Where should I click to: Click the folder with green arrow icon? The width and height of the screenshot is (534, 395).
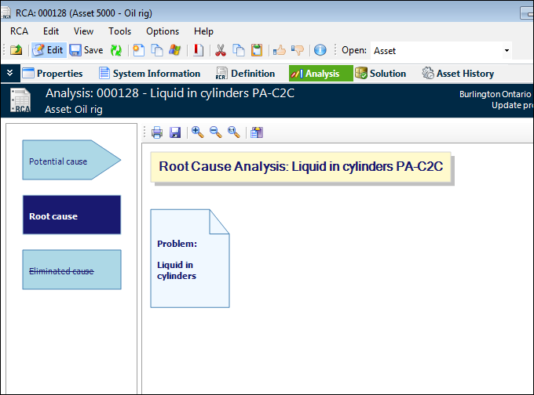pyautogui.click(x=16, y=50)
